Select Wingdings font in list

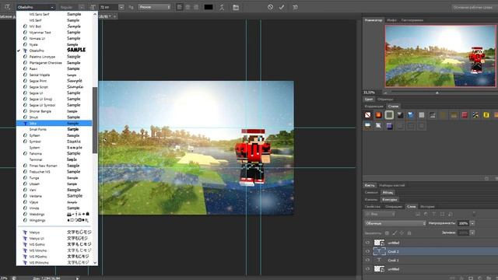coord(54,220)
